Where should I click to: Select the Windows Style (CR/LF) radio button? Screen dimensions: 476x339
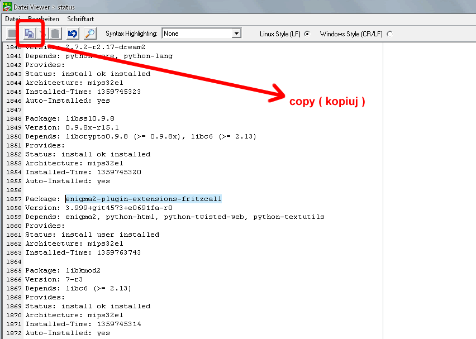click(x=389, y=34)
